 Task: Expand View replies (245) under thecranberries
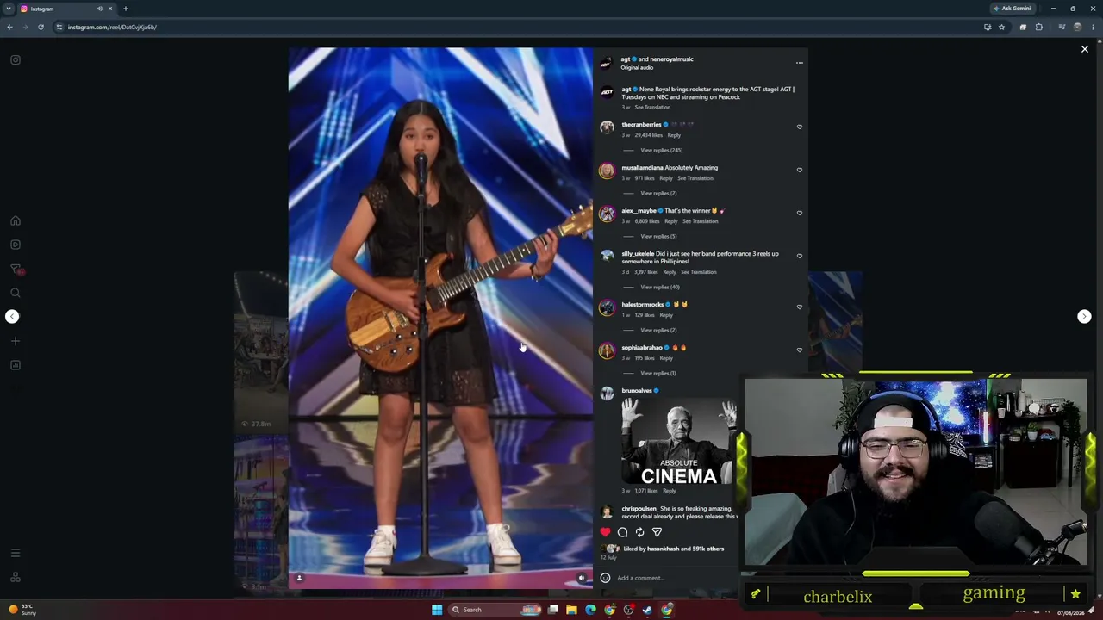point(662,150)
